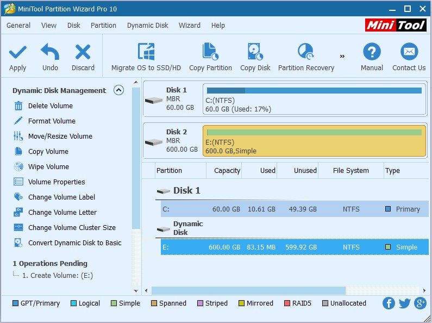Choose Change Volume Letter
The image size is (432, 323).
pyautogui.click(x=62, y=212)
